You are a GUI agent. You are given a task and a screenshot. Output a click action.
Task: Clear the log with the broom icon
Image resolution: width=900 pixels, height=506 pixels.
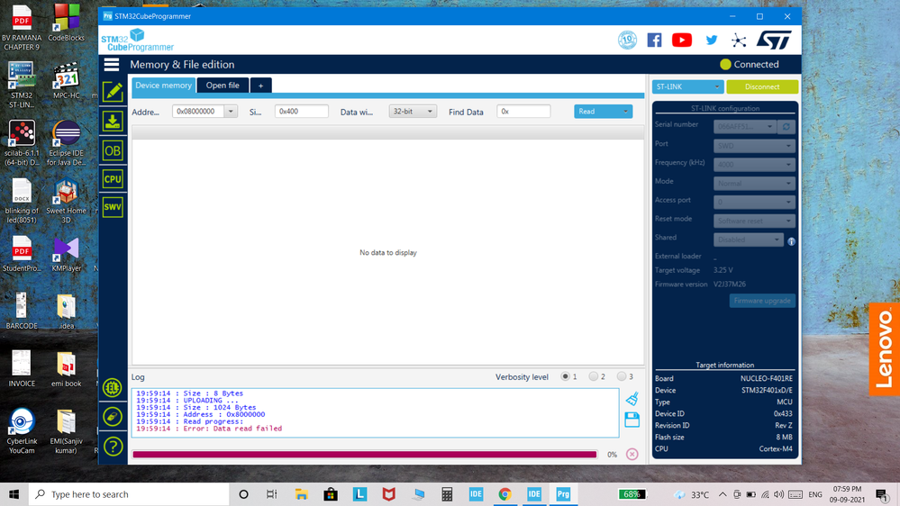coord(632,398)
